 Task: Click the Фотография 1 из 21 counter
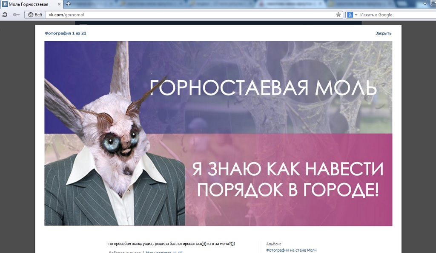coord(66,33)
